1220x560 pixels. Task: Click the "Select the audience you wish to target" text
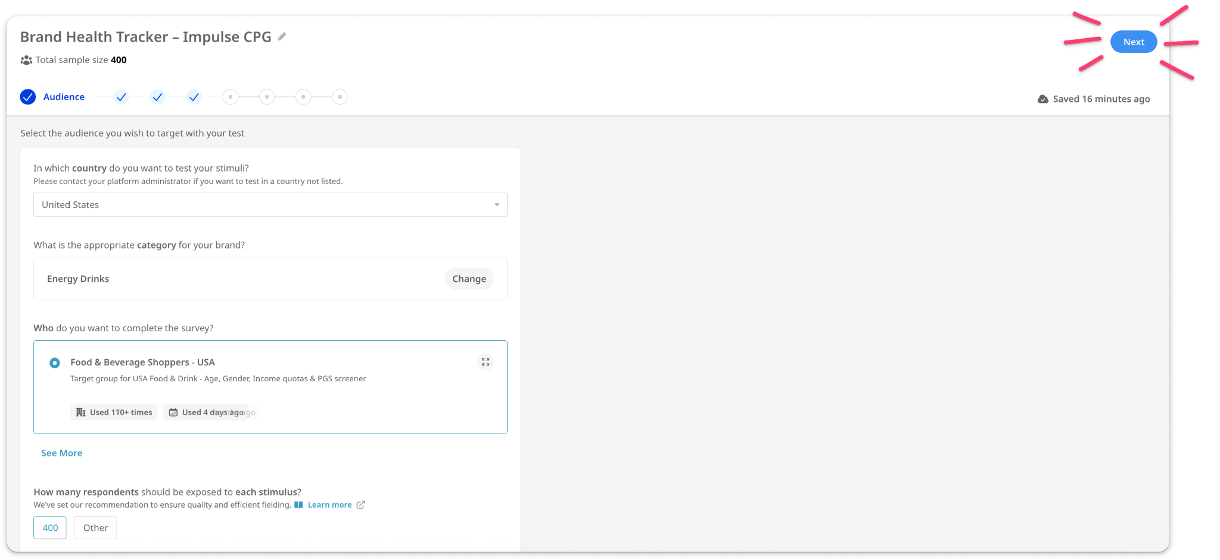(132, 133)
